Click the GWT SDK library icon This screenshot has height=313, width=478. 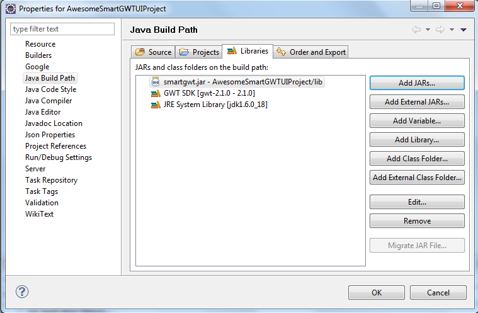point(156,93)
